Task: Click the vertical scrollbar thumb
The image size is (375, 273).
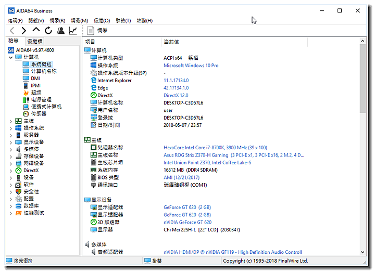Action: (362, 79)
